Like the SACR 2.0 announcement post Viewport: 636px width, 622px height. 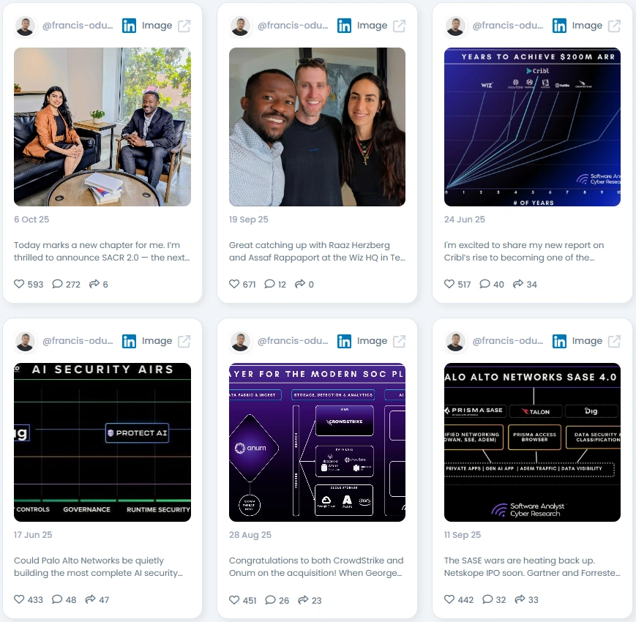tap(19, 284)
